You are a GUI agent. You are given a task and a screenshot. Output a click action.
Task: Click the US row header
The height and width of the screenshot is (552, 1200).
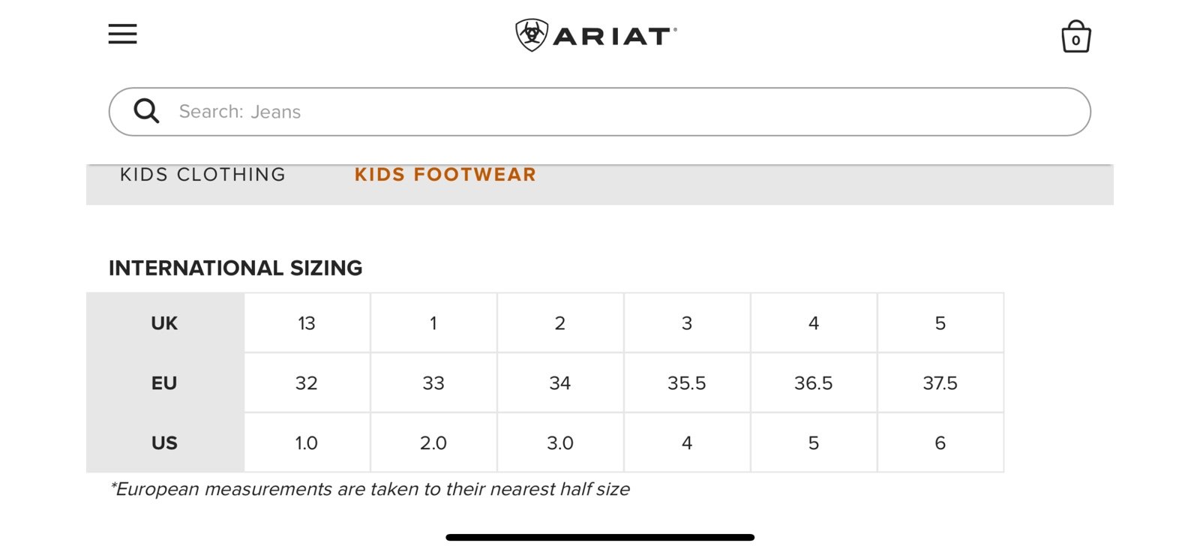[x=165, y=443]
